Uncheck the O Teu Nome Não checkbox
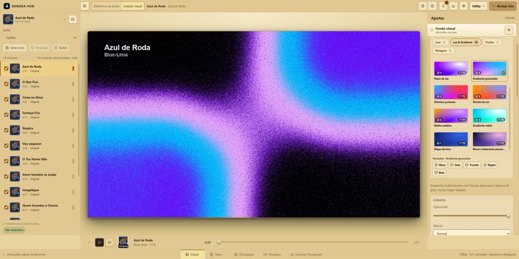519x259 pixels. (6, 161)
